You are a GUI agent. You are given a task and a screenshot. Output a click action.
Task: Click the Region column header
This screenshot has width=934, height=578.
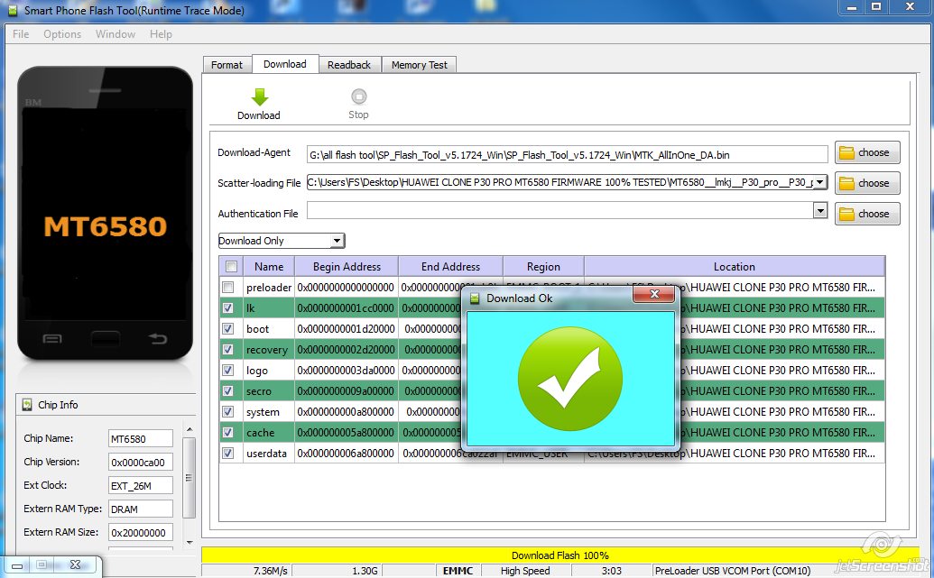(x=544, y=267)
